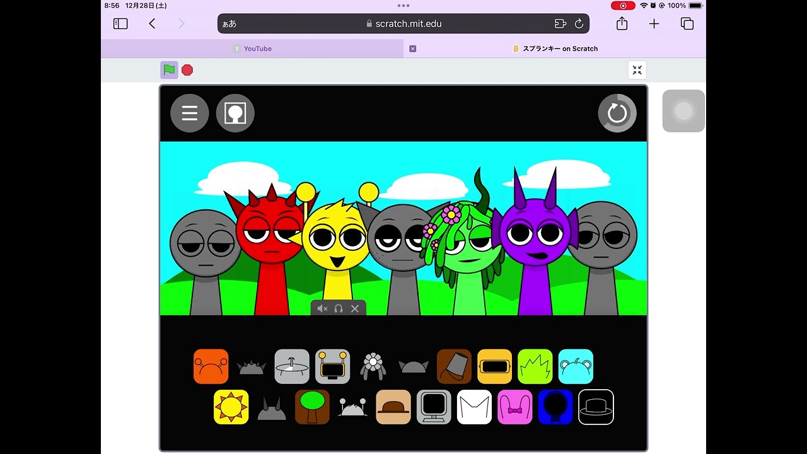
Task: Select the brown bucket-head icon
Action: pyautogui.click(x=454, y=366)
